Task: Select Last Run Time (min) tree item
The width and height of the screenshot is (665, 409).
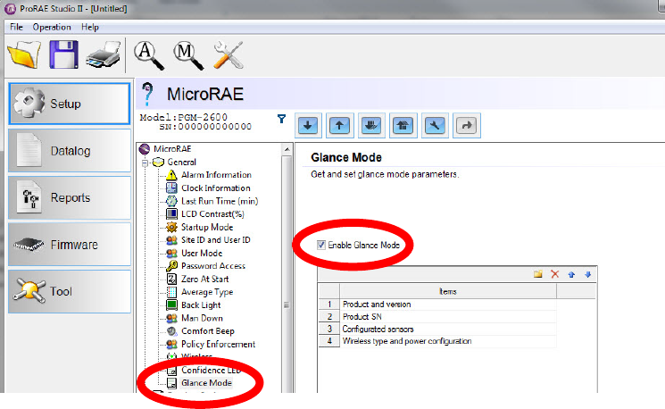Action: [x=220, y=201]
